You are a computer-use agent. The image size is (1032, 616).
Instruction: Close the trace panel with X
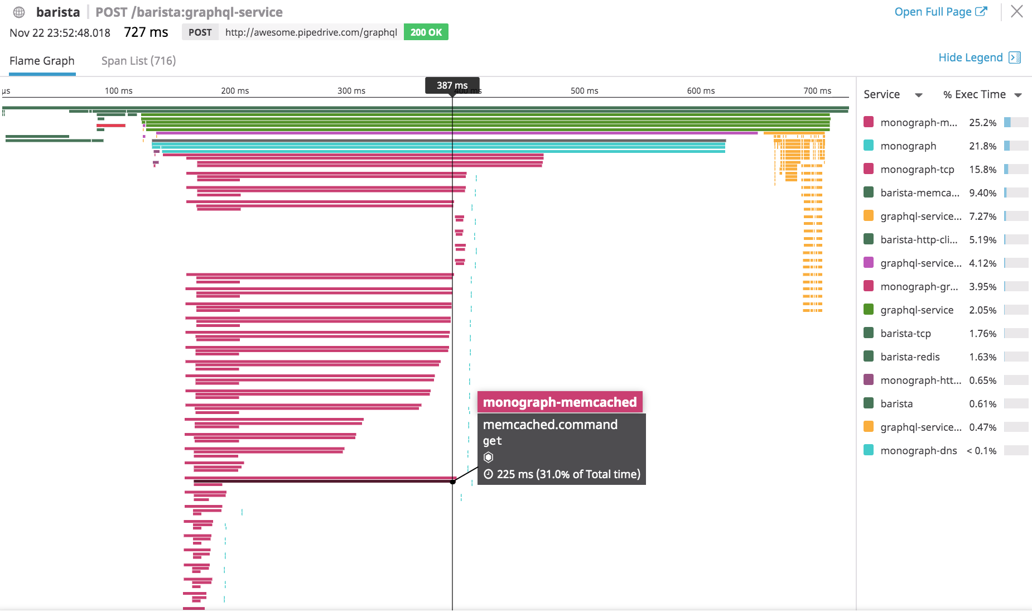1017,12
